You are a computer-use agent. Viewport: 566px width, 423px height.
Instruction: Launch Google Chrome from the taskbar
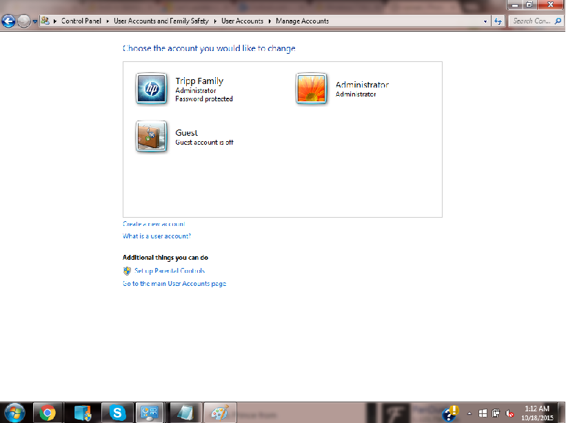pyautogui.click(x=48, y=413)
